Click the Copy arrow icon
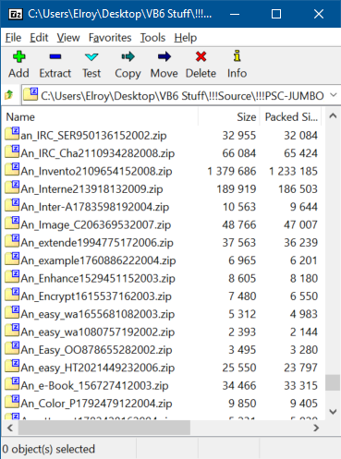Image resolution: width=341 pixels, height=459 pixels. point(128,56)
